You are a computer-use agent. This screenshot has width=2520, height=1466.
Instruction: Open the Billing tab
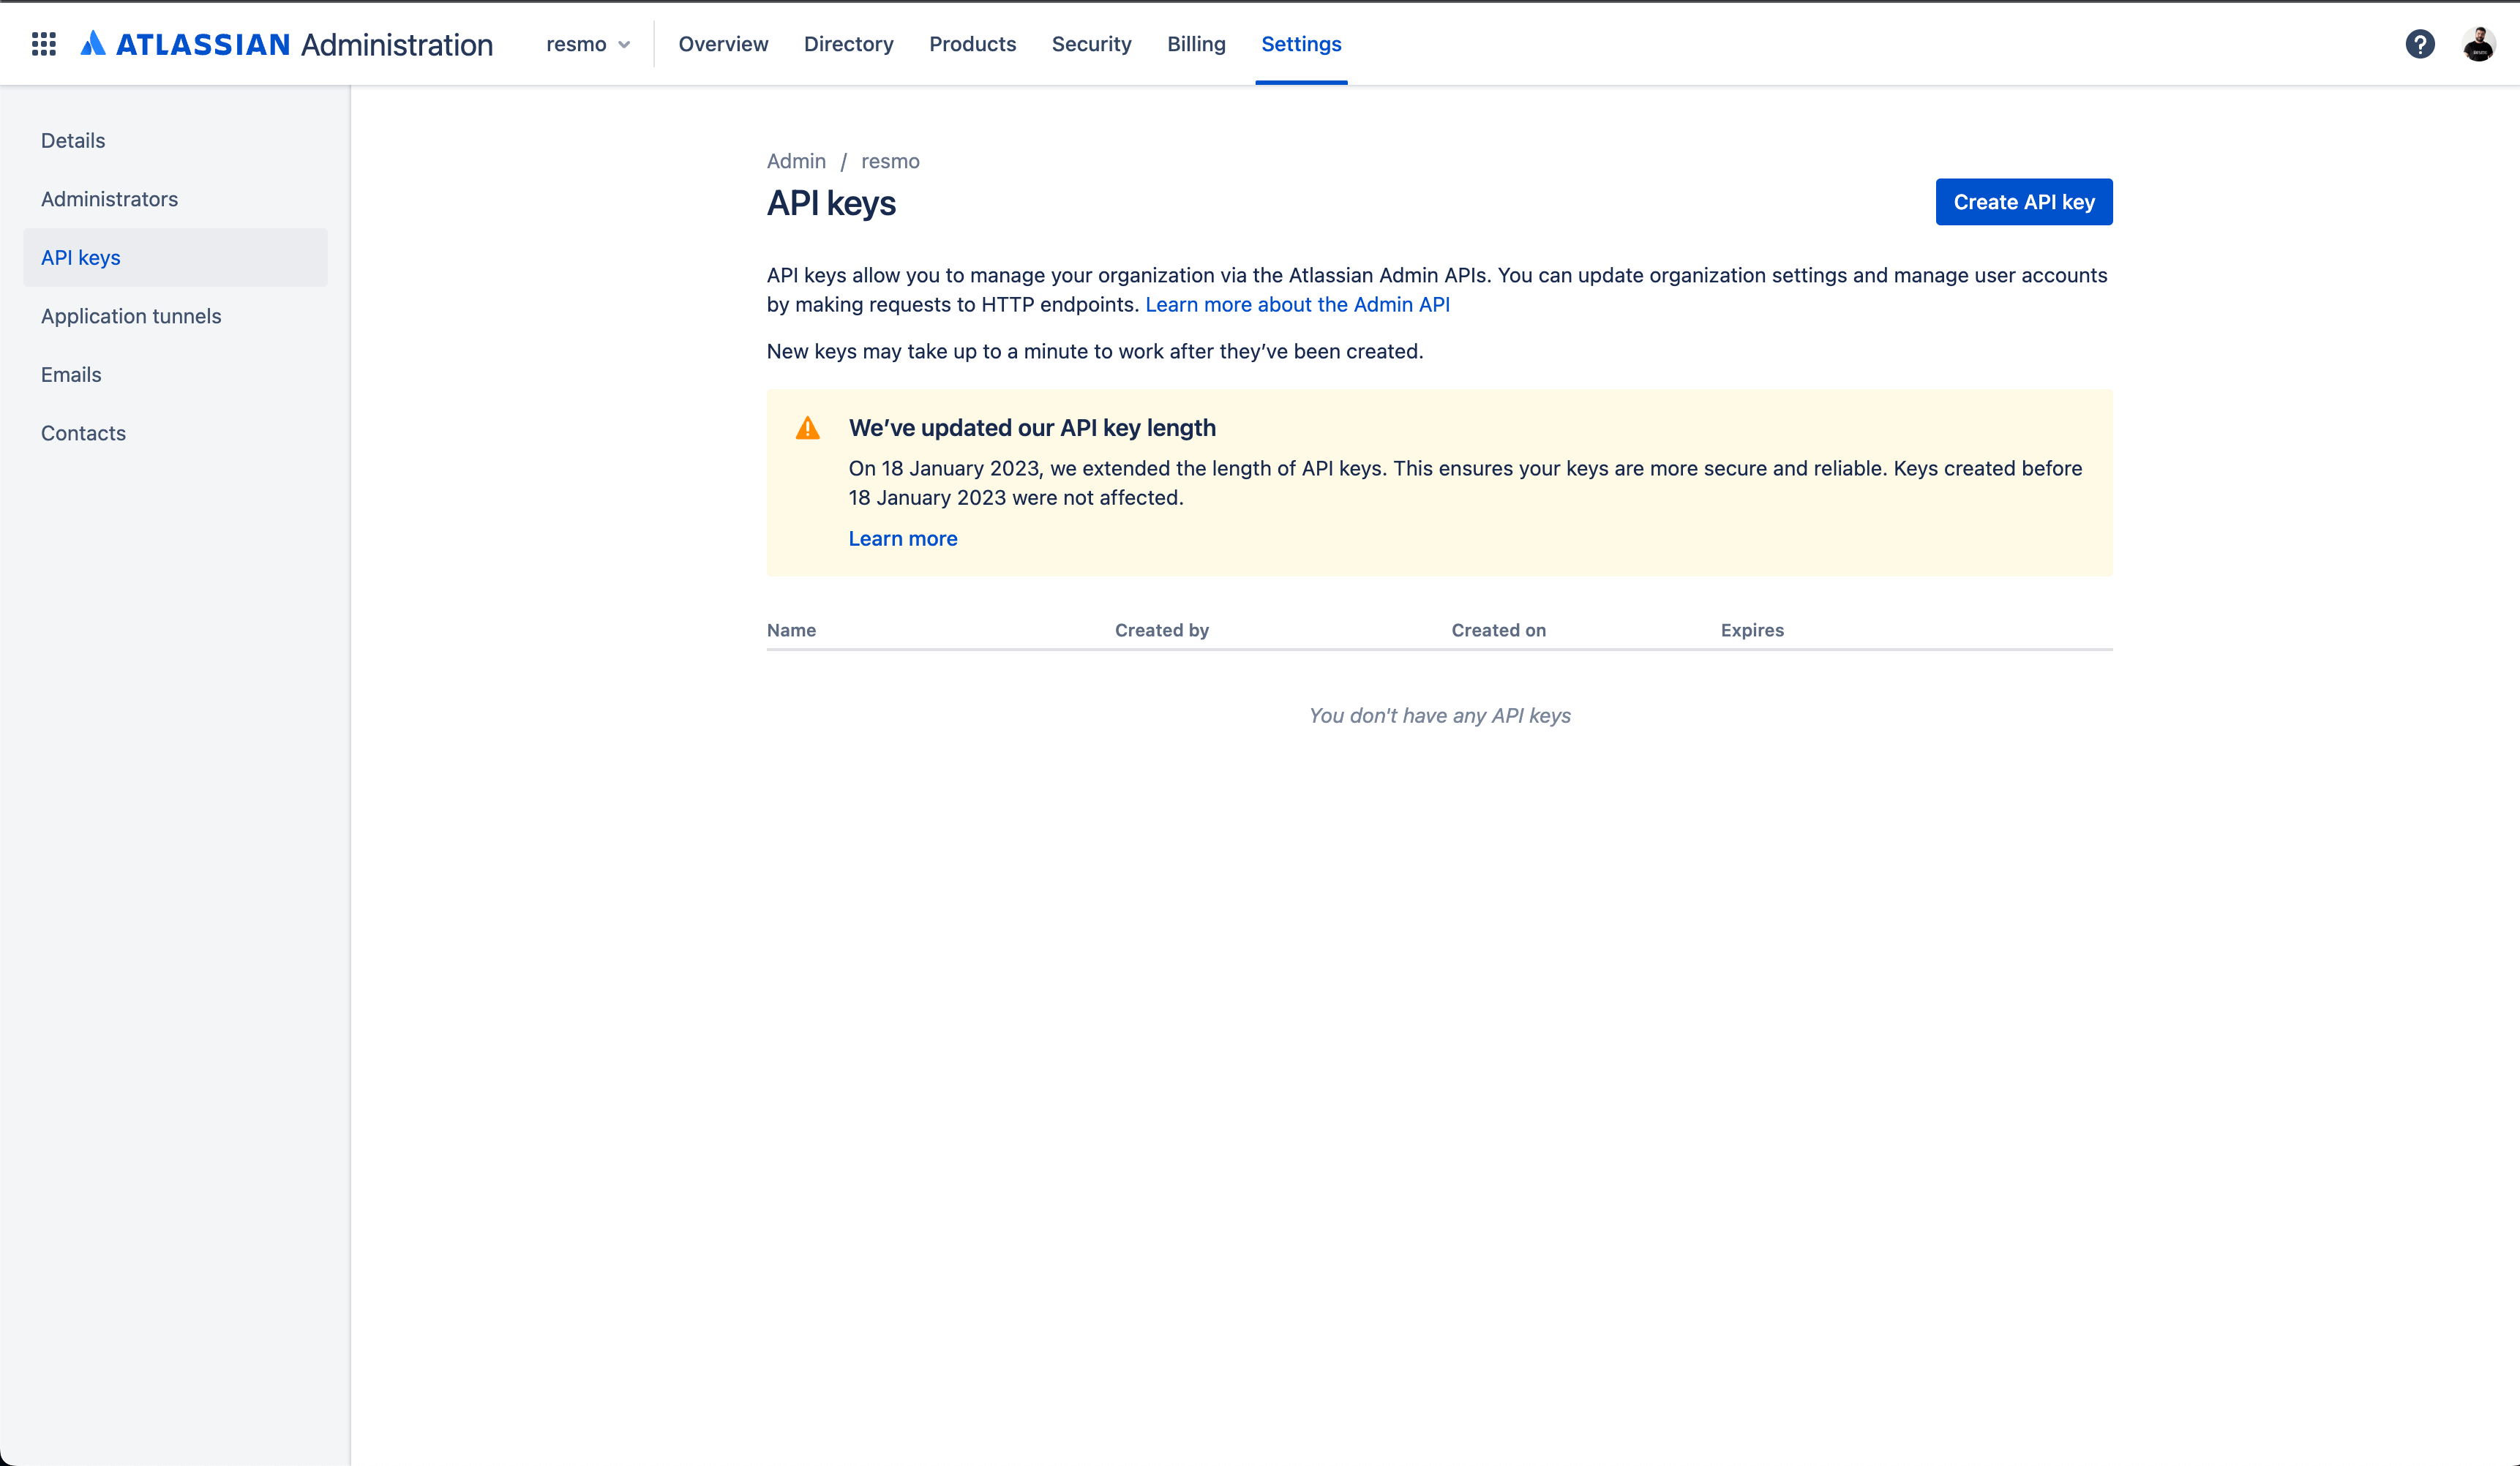(x=1196, y=44)
